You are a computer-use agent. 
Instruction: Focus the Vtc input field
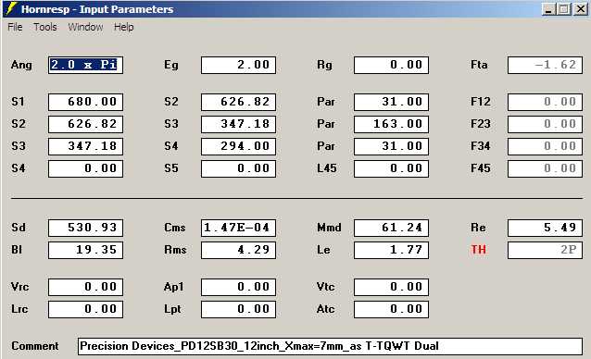click(x=391, y=287)
